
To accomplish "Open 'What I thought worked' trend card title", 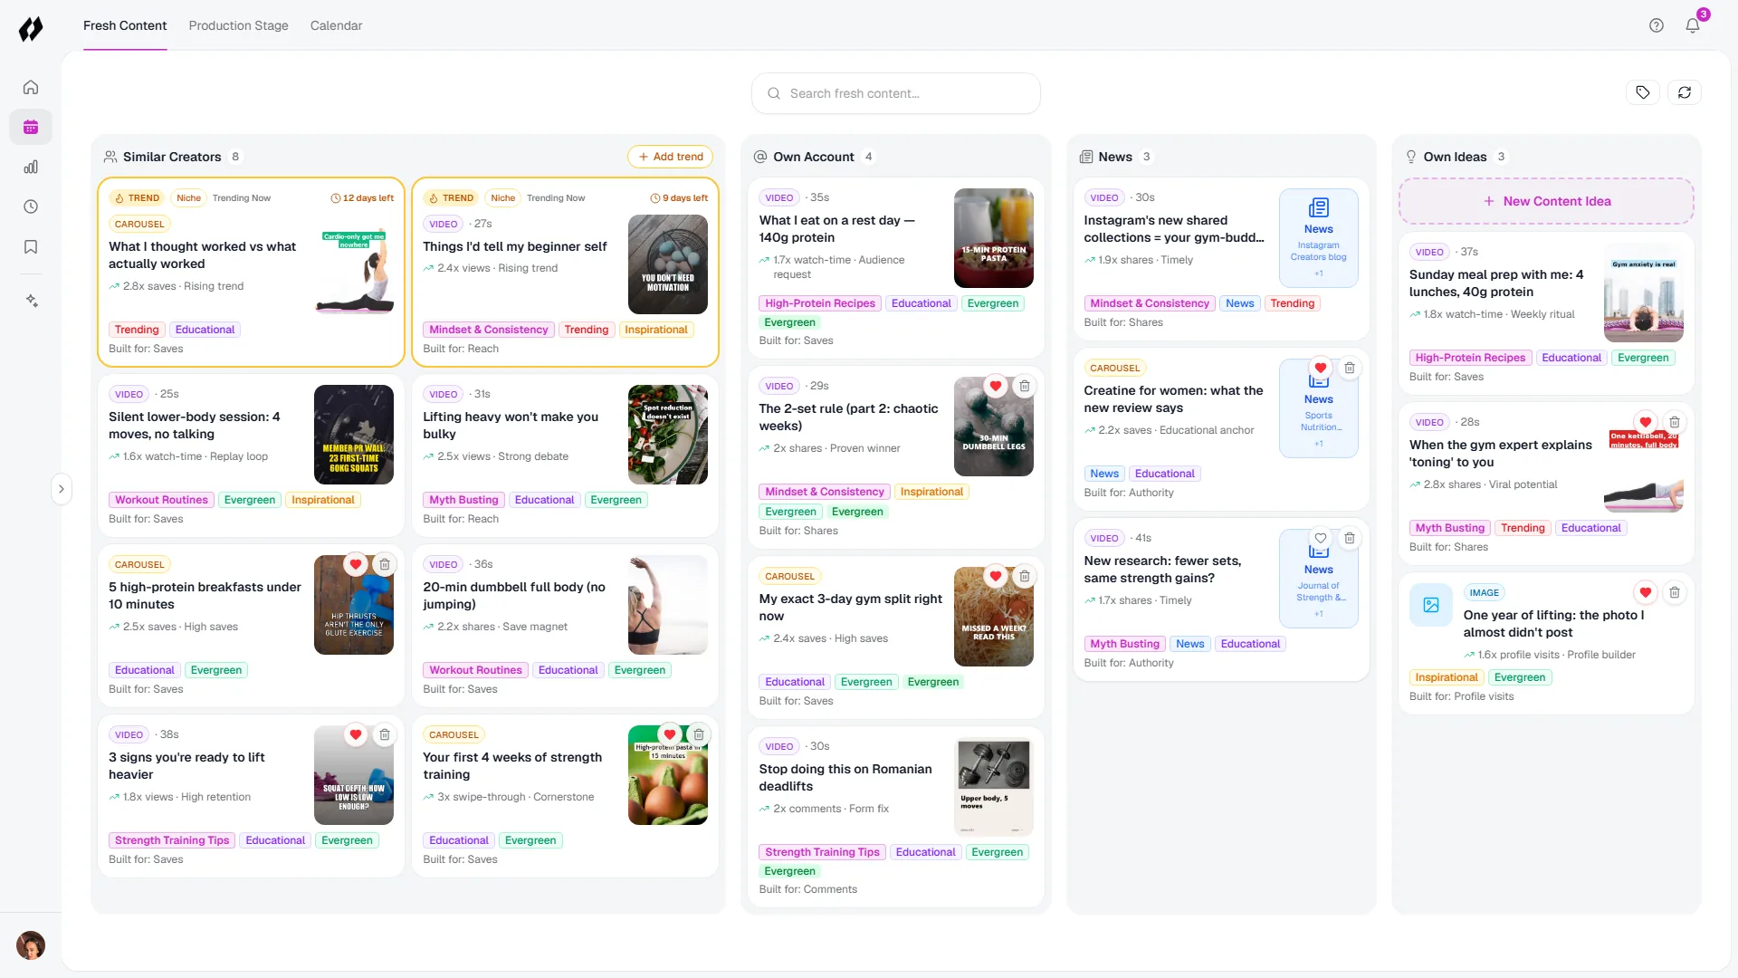I will tap(202, 255).
